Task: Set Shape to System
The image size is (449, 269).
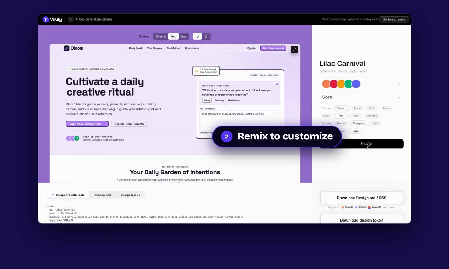Action: click(342, 108)
